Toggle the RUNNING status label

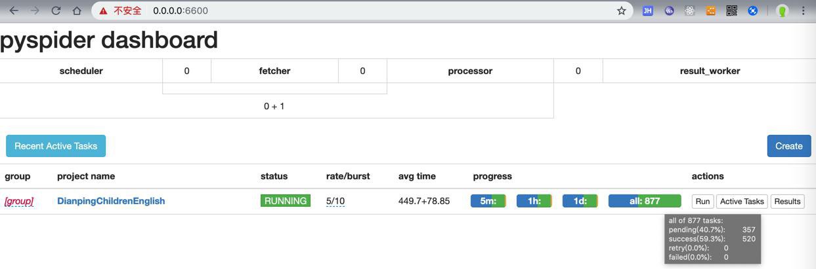click(x=286, y=201)
